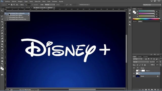Screen dimensions: 162x91
Task: Select the Zoom tool in toolbar
Action: tap(2, 64)
